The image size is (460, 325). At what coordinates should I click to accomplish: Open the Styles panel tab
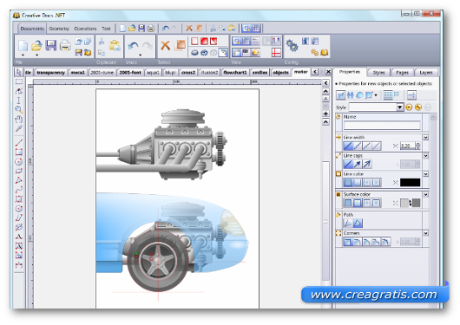tap(378, 73)
